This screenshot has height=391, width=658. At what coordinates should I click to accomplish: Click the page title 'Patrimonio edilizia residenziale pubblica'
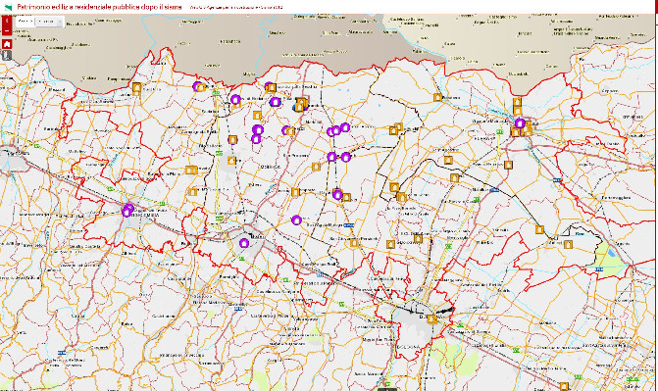click(99, 7)
